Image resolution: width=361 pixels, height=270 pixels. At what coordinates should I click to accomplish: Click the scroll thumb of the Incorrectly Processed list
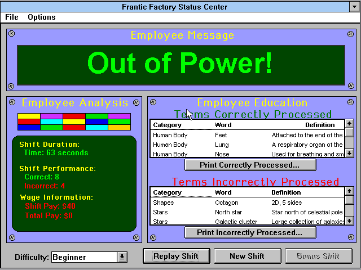tap(349, 200)
